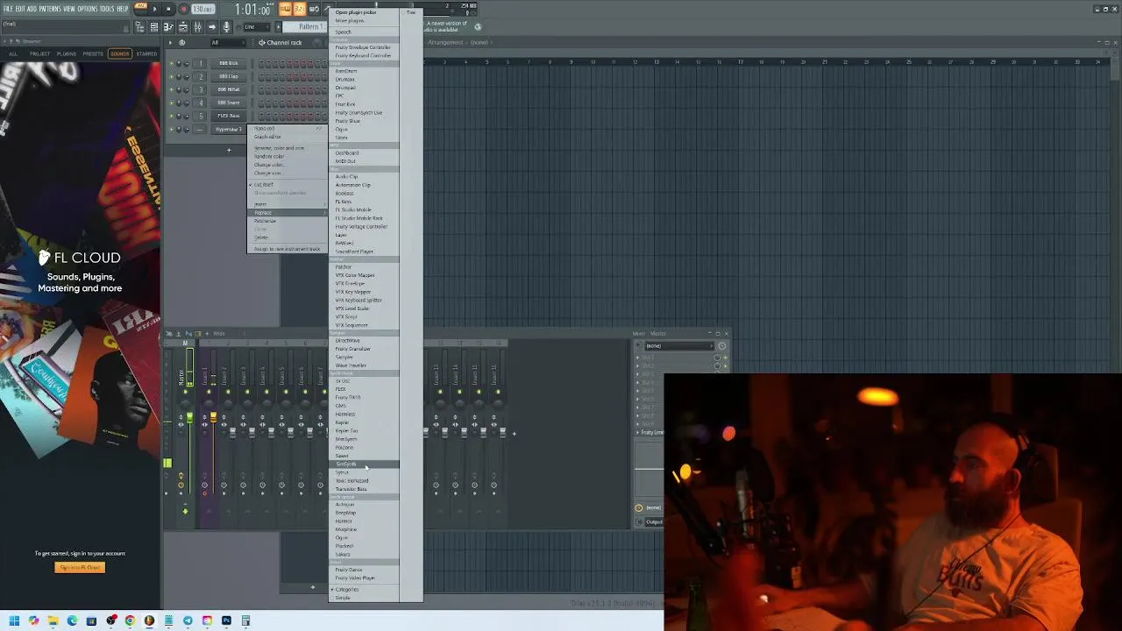Select the 808 Clap channel button
Viewport: 1122px width, 631px height.
pyautogui.click(x=229, y=76)
